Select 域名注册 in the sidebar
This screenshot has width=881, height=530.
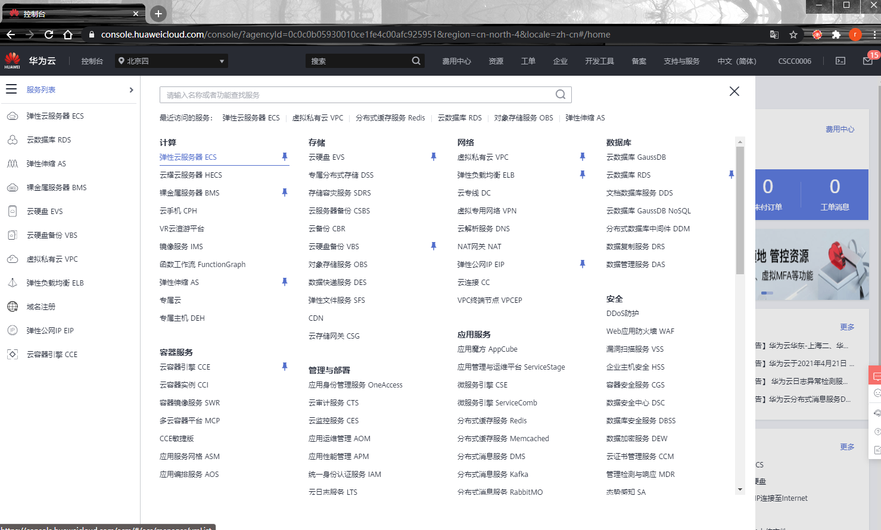tap(41, 306)
